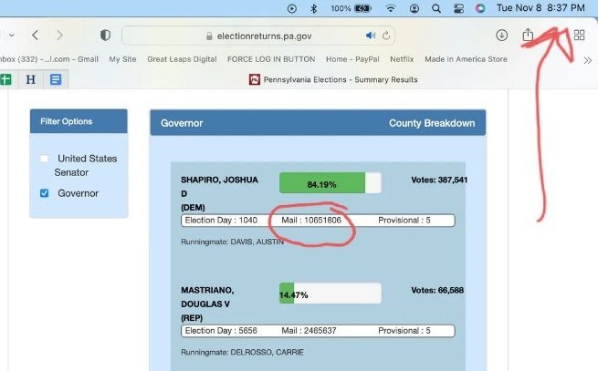Click Shapiro's 84.19% progress bar
The height and width of the screenshot is (371, 598).
click(330, 183)
